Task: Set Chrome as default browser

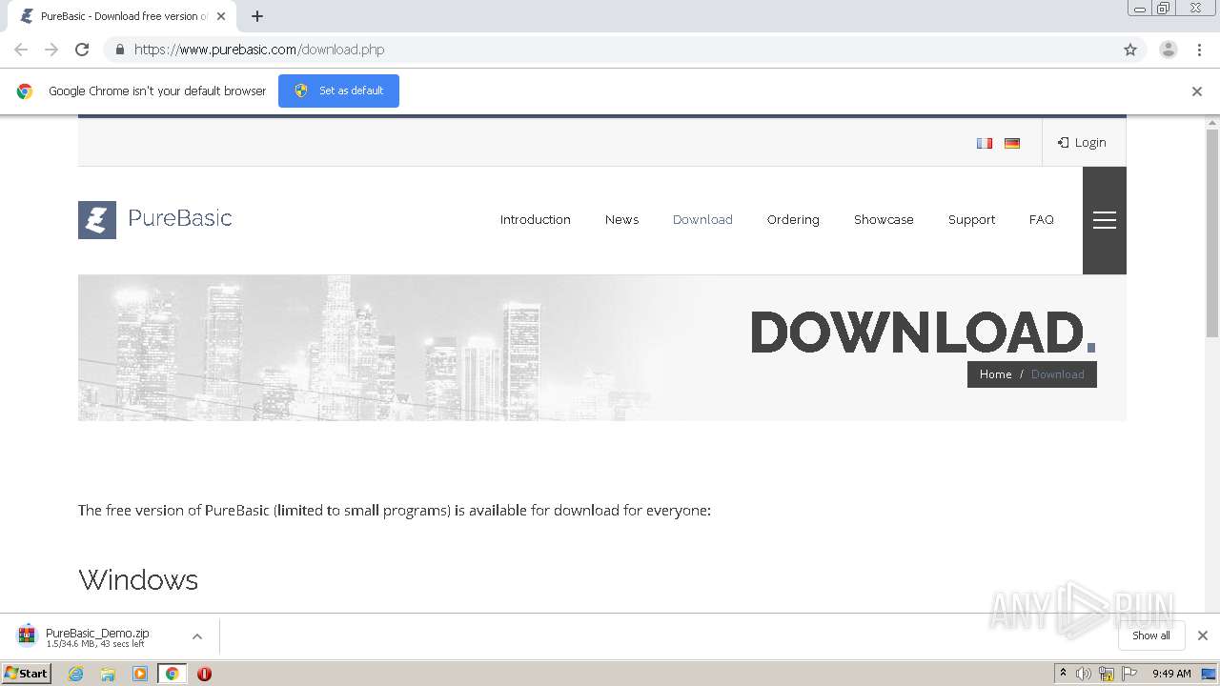Action: (x=338, y=91)
